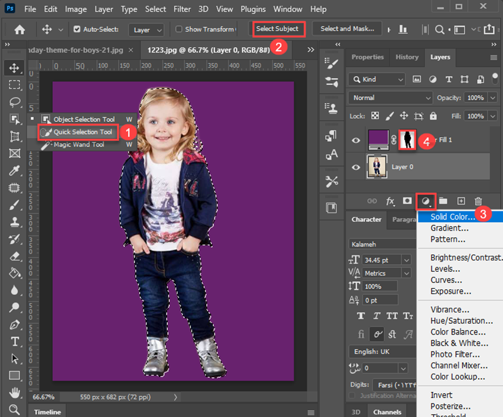The image size is (503, 417).
Task: Delete layer with the trash icon
Action: 478,201
